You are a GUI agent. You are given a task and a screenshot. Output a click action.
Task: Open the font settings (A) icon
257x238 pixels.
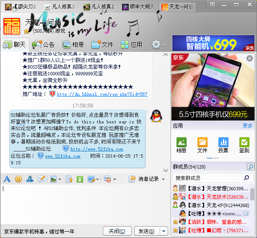click(7, 179)
